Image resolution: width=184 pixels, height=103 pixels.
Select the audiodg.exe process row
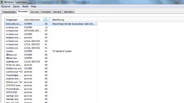click(x=51, y=61)
